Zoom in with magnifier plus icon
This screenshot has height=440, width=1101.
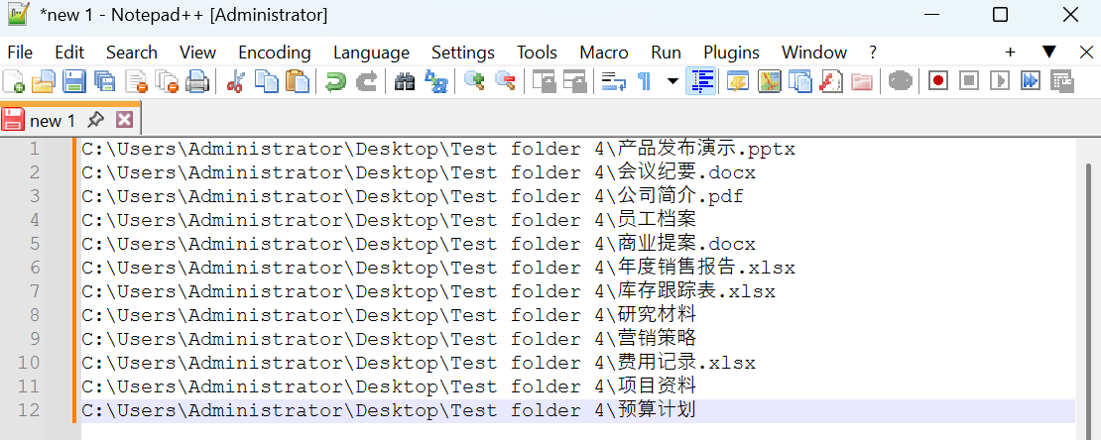(475, 81)
